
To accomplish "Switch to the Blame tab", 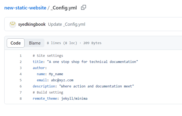I will tap(35, 43).
